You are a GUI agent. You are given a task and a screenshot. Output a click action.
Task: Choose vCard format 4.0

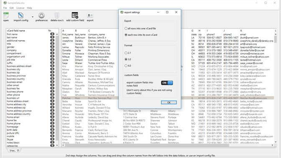[128, 66]
